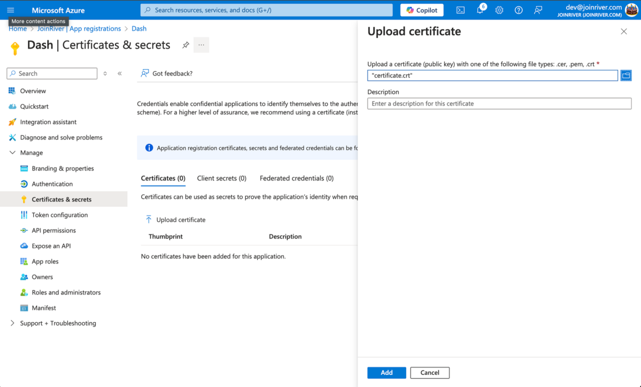This screenshot has height=387, width=641.
Task: Launch Azure Cloud Shell
Action: [x=460, y=10]
